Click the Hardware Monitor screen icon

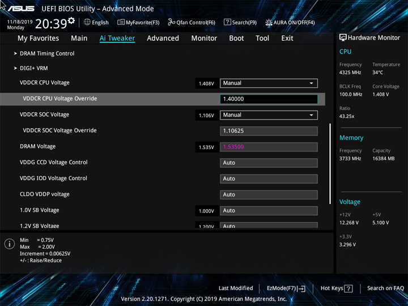click(343, 37)
